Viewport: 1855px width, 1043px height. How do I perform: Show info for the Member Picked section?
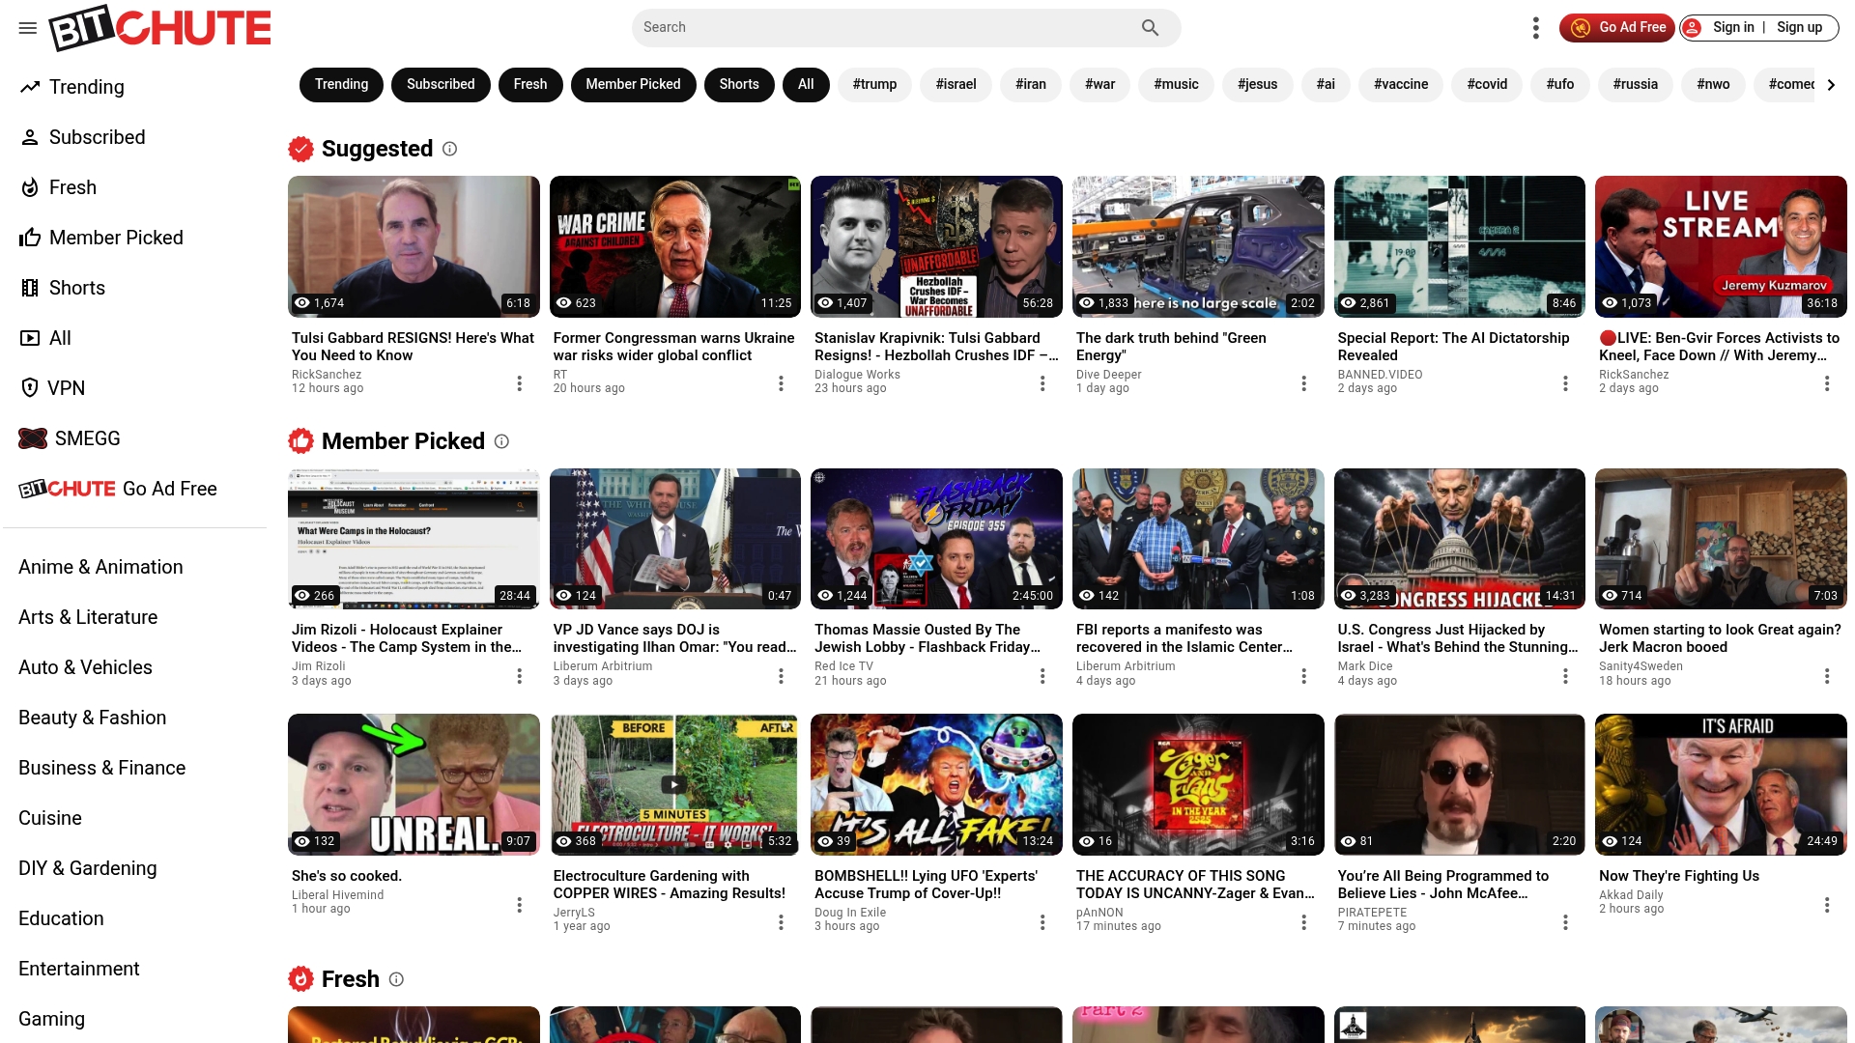[x=501, y=441]
